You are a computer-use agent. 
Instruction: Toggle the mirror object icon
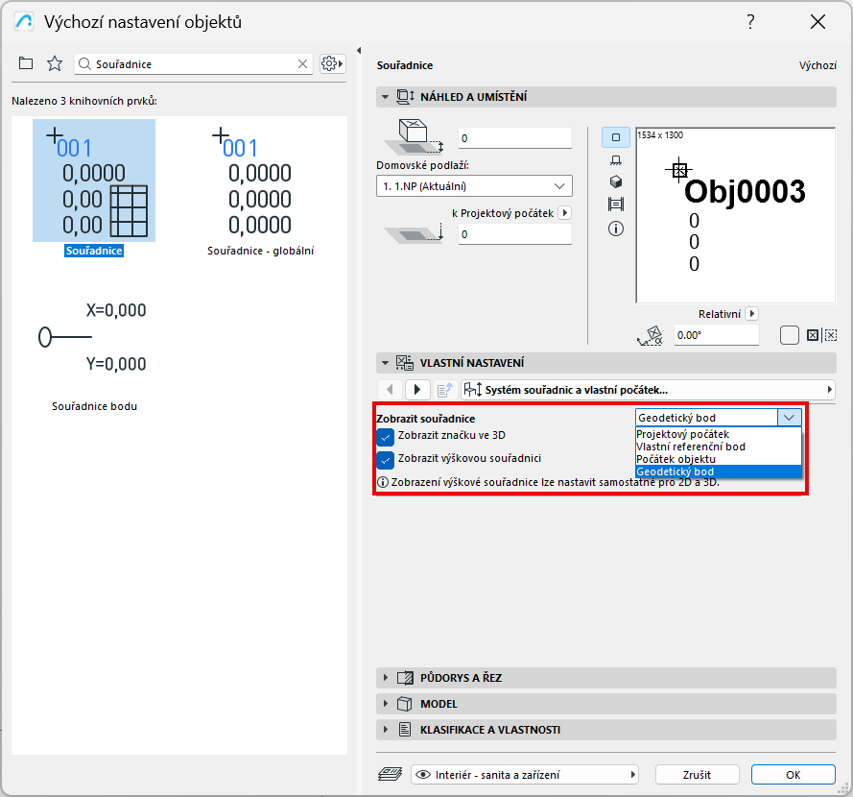(x=812, y=335)
